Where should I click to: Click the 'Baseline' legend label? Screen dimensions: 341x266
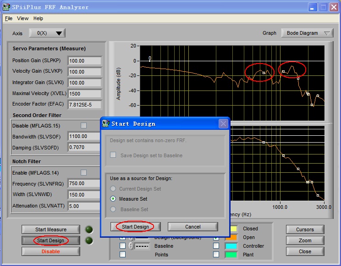[x=164, y=246]
